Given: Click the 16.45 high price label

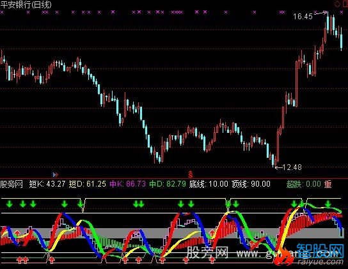Looking at the screenshot, I should pyautogui.click(x=303, y=16).
